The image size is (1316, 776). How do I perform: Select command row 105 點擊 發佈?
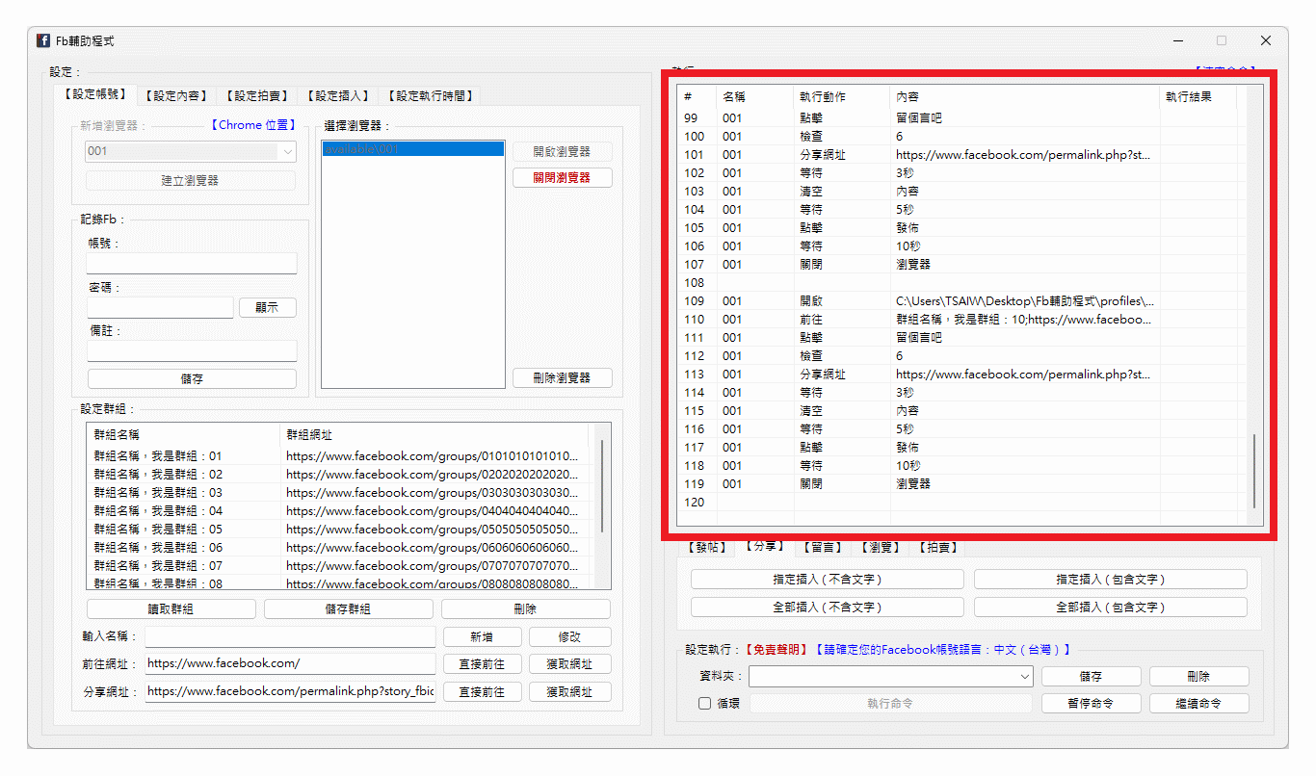[963, 228]
